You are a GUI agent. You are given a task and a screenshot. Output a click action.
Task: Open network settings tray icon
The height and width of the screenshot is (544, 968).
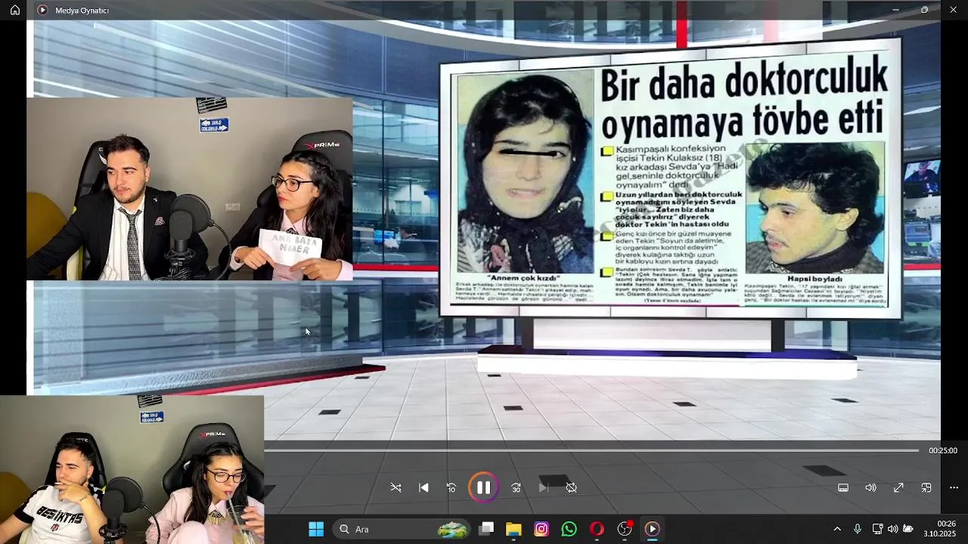[877, 529]
